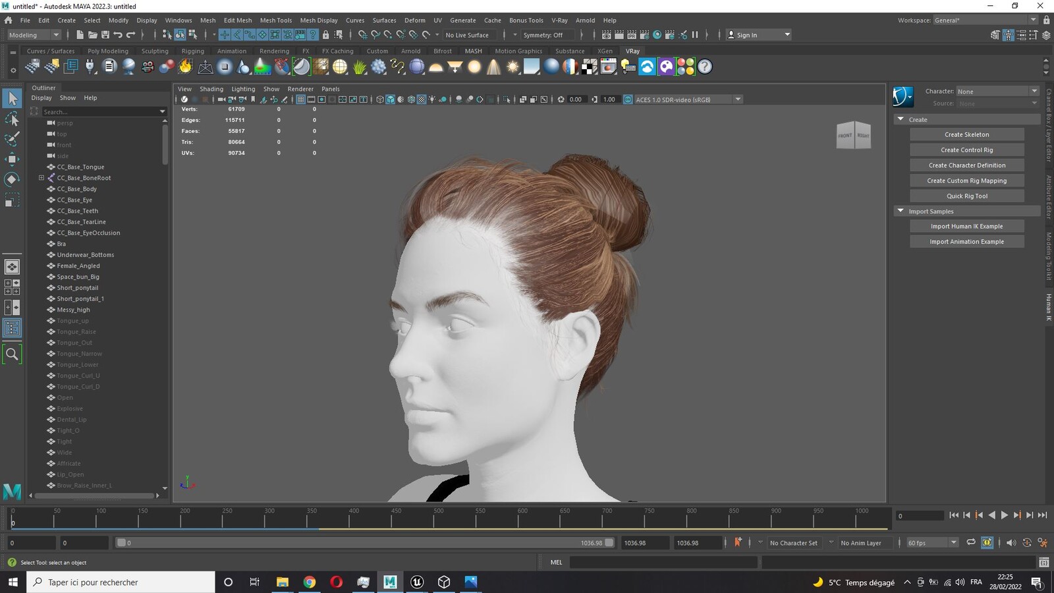Toggle auto keyframe button near the range slider
The height and width of the screenshot is (593, 1054).
1026,543
